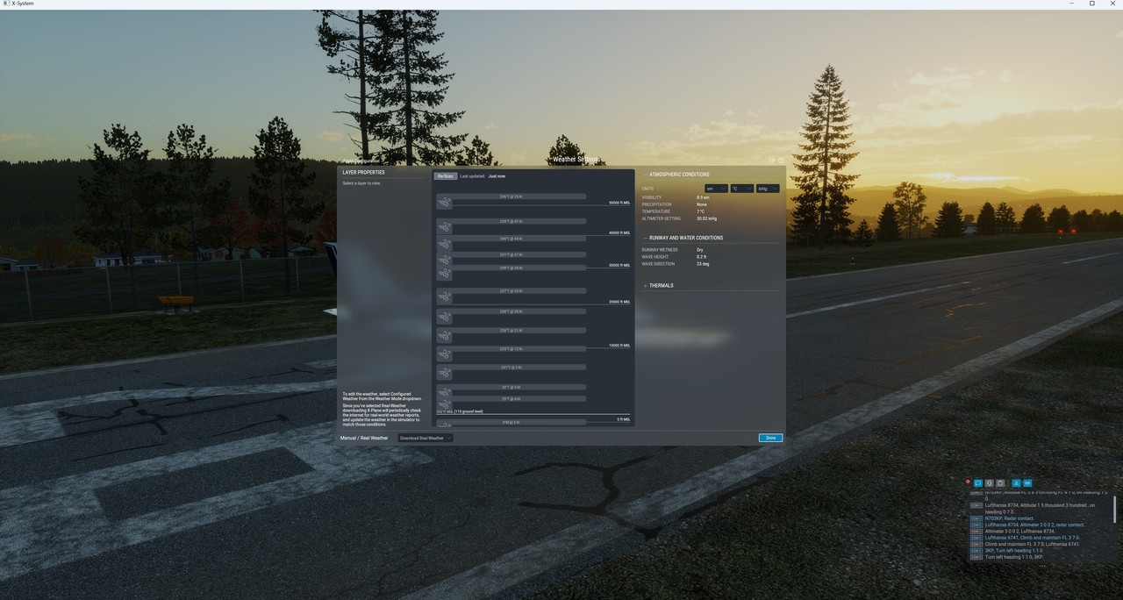Collapse the Runway and Water Conditions section
1123x600 pixels.
click(646, 238)
